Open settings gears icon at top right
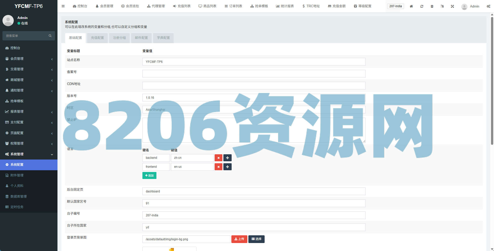Viewport: 494px width, 251px height. click(x=488, y=6)
